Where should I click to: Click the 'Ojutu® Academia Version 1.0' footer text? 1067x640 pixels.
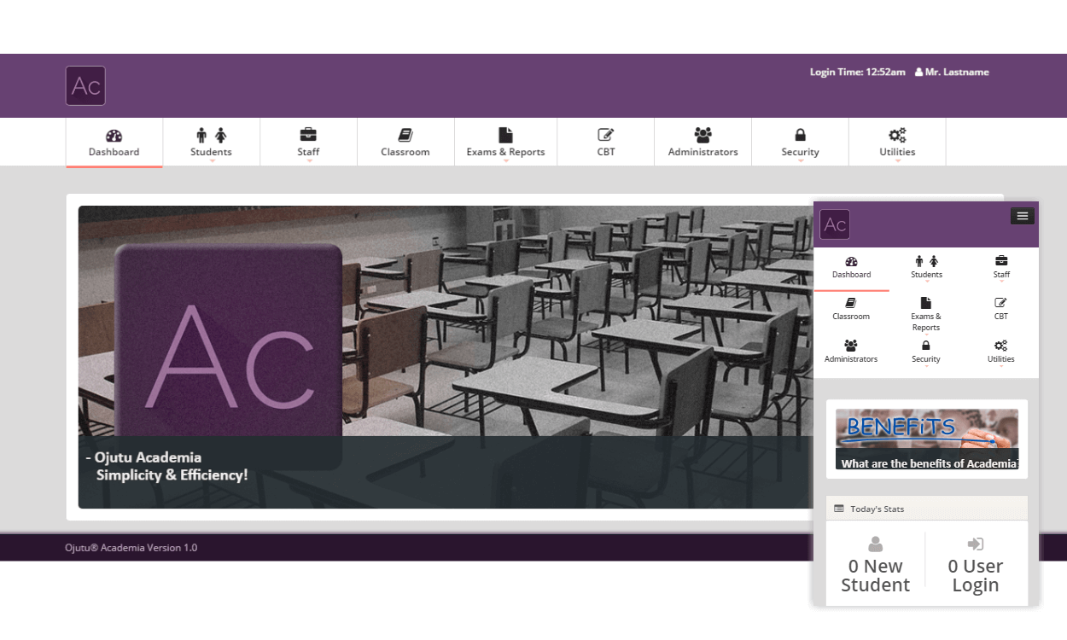131,548
